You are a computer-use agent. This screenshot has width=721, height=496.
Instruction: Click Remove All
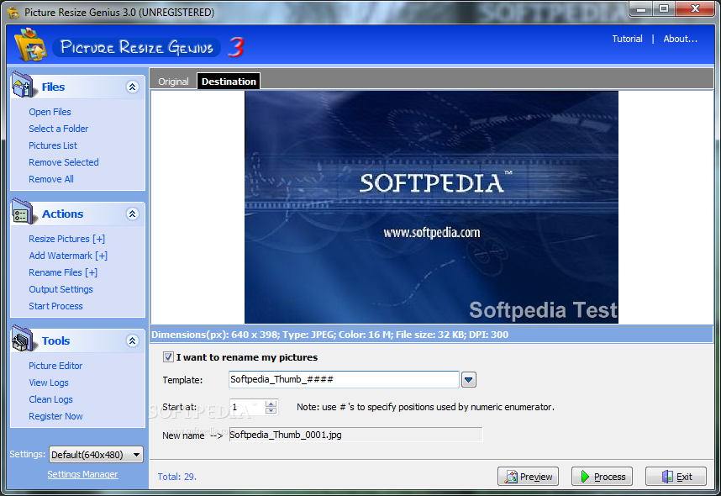(x=51, y=179)
